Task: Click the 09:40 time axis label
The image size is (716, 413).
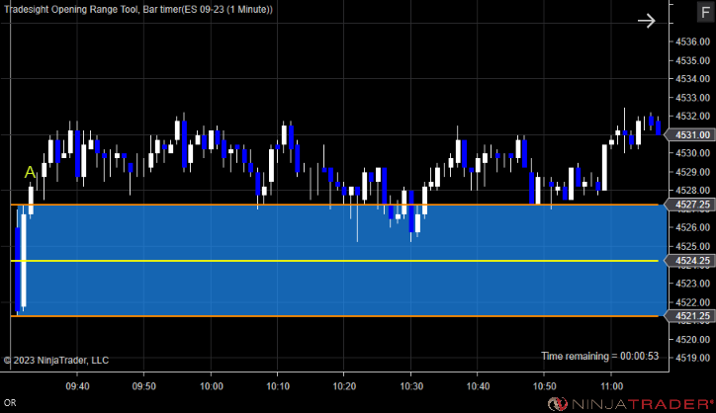Action: [x=77, y=386]
